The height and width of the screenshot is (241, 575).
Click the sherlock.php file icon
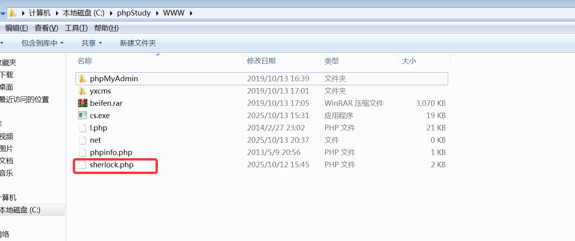[x=82, y=164]
